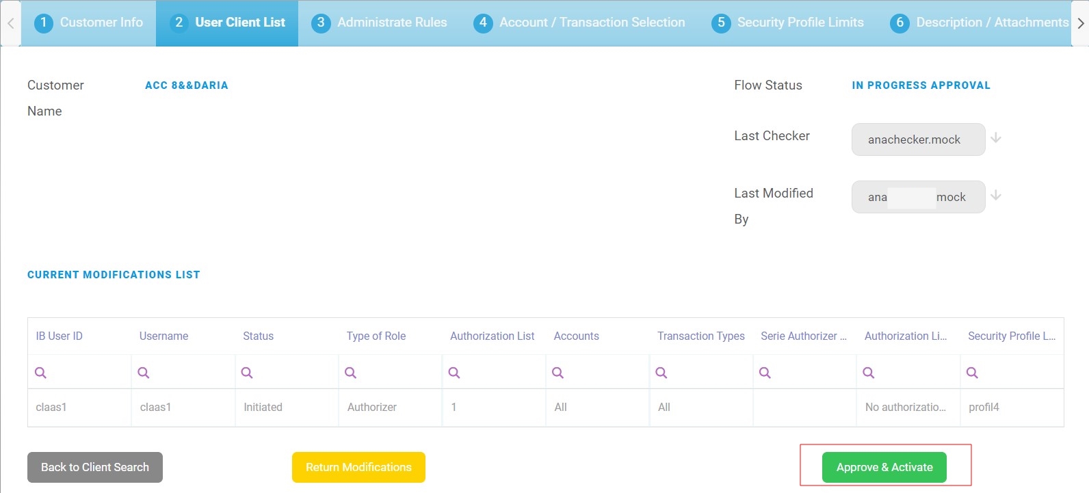
Task: Click search icon under Status column
Action: point(247,373)
